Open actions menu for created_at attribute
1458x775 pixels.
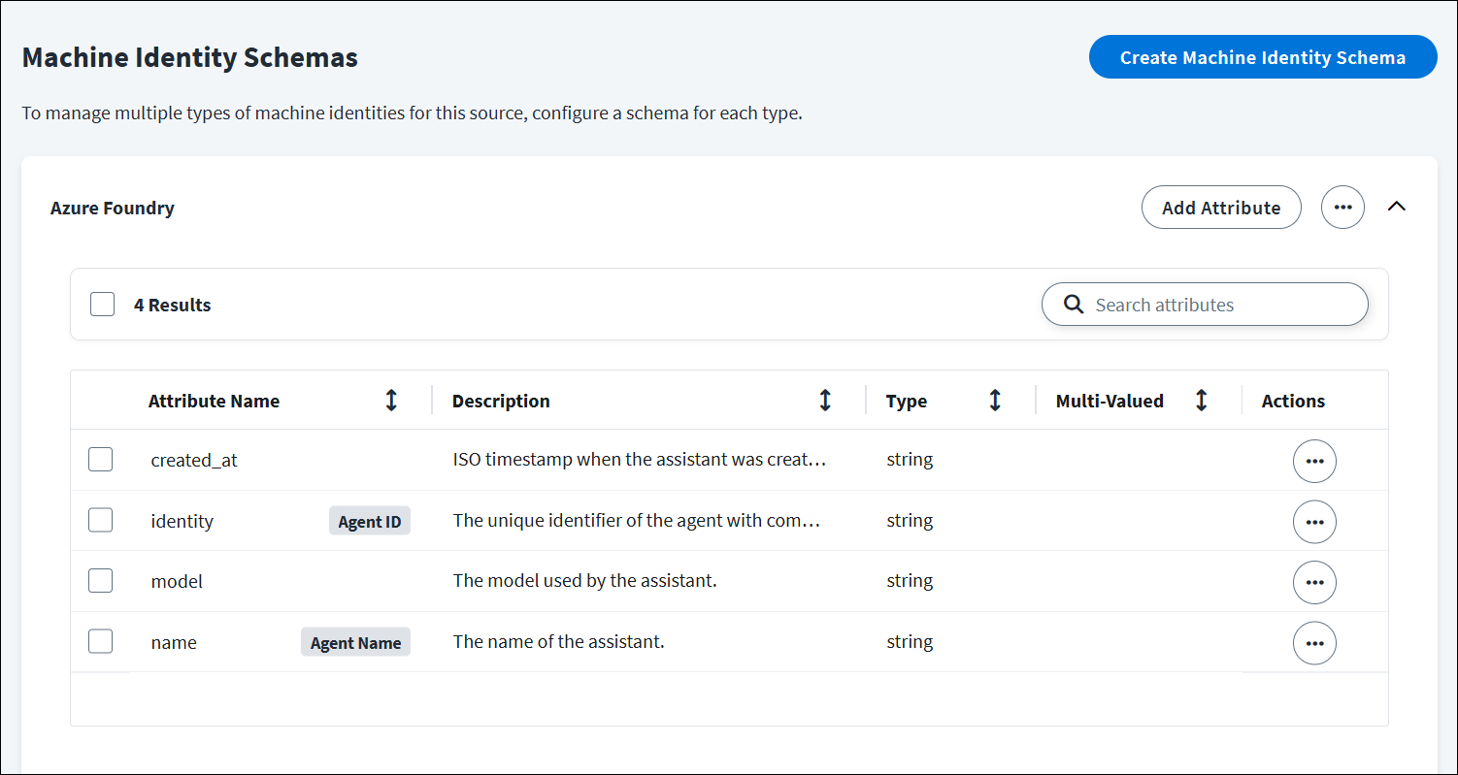1314,461
